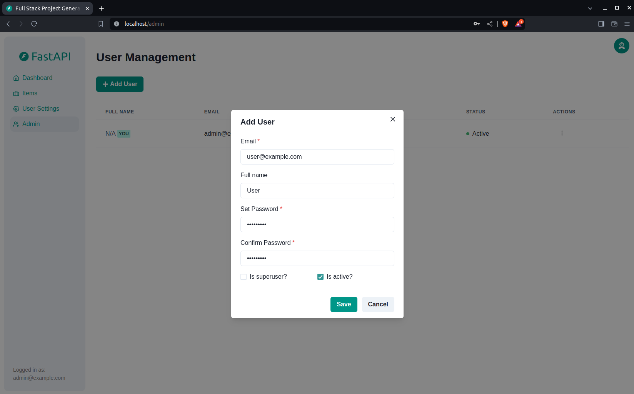Click the password key icon in address bar
Screen dimensions: 634x394
click(x=476, y=23)
